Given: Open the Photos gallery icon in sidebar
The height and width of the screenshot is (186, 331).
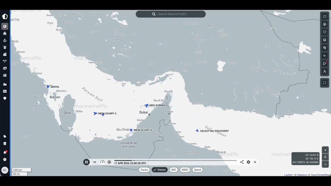Looking at the screenshot, I should tap(5, 68).
